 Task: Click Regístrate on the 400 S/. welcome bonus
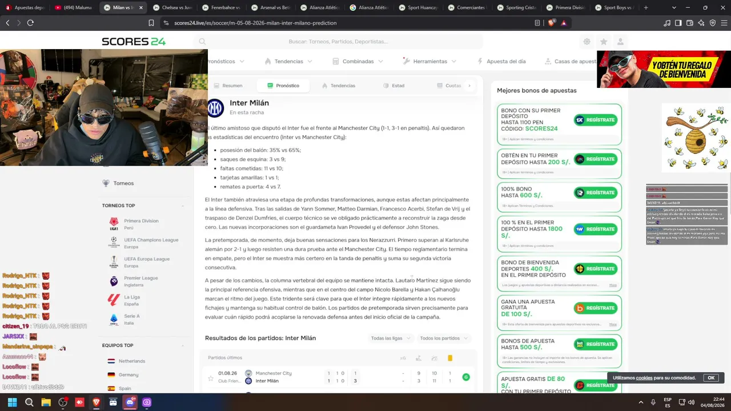tap(596, 269)
